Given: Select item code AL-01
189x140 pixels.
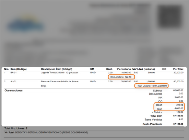Looking at the screenshot, I should click(13, 82).
